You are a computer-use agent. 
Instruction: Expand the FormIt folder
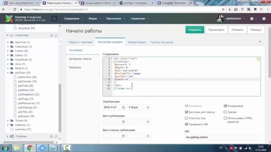pos(8,51)
